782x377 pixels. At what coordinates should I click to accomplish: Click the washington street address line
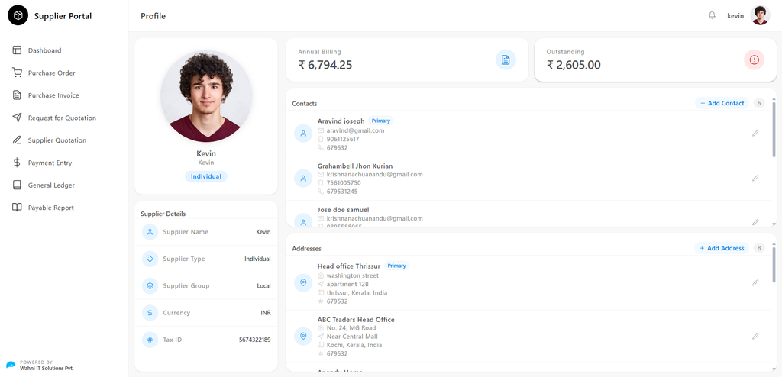pyautogui.click(x=353, y=275)
